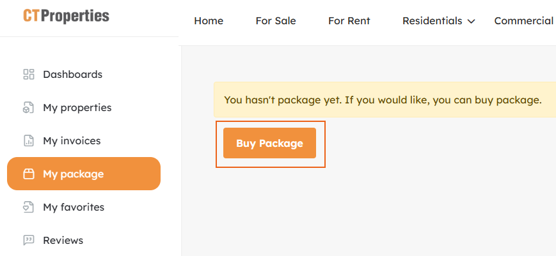Click the Dashboards grid icon

click(28, 75)
